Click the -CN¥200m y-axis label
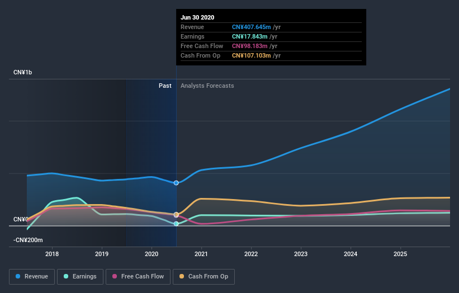Viewport: 459px width, 293px height. (28, 240)
